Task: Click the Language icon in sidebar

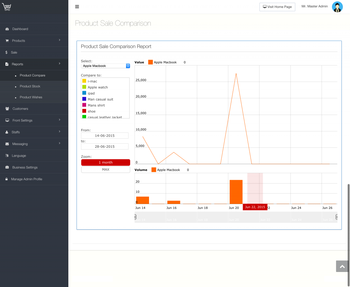Action: click(x=7, y=156)
